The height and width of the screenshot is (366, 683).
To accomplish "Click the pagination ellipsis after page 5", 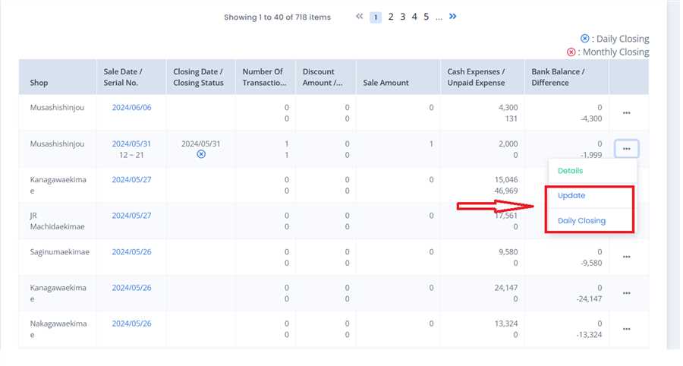I will 439,17.
